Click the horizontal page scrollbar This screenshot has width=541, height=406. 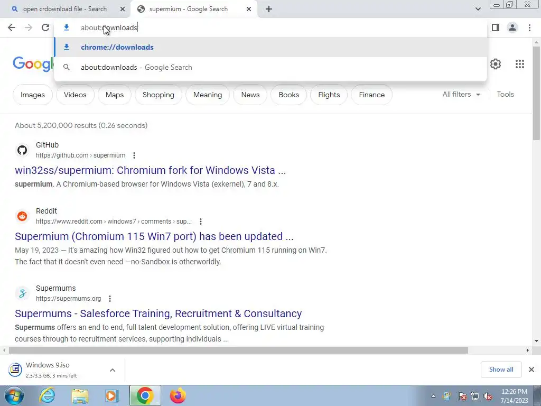click(x=238, y=350)
